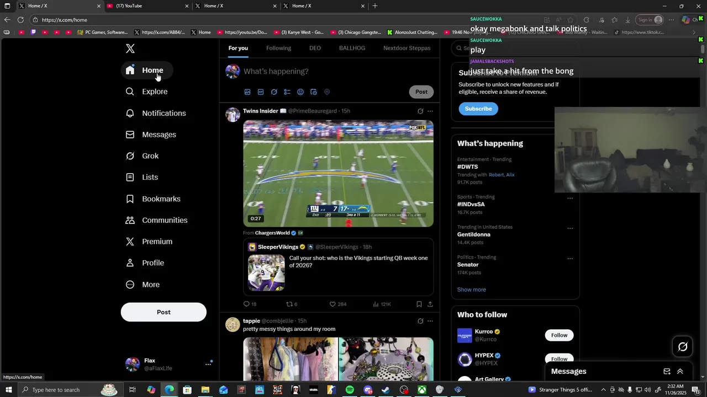The image size is (707, 397).
Task: Bookmark the Twins Insider post
Action: click(x=419, y=304)
